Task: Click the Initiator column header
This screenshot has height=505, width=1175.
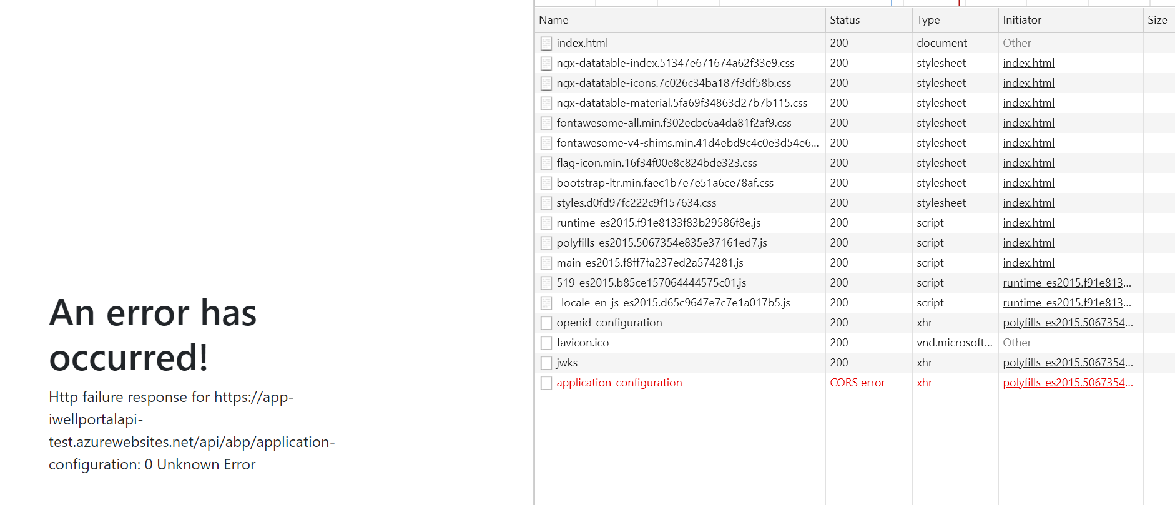Action: tap(1022, 20)
